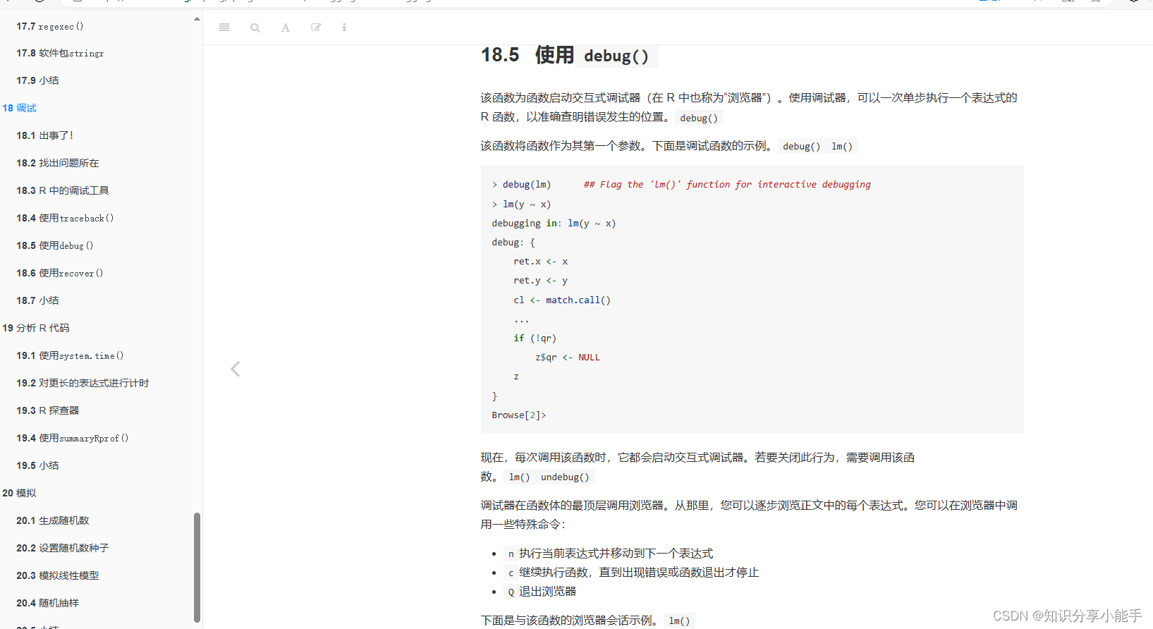
Task: Click code line 'if (!qr)'
Action: pyautogui.click(x=535, y=338)
